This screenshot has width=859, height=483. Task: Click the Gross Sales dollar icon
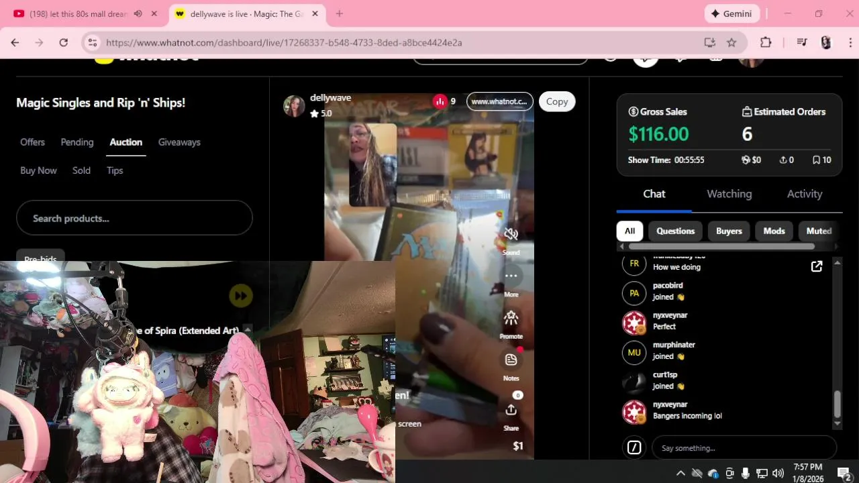(633, 112)
